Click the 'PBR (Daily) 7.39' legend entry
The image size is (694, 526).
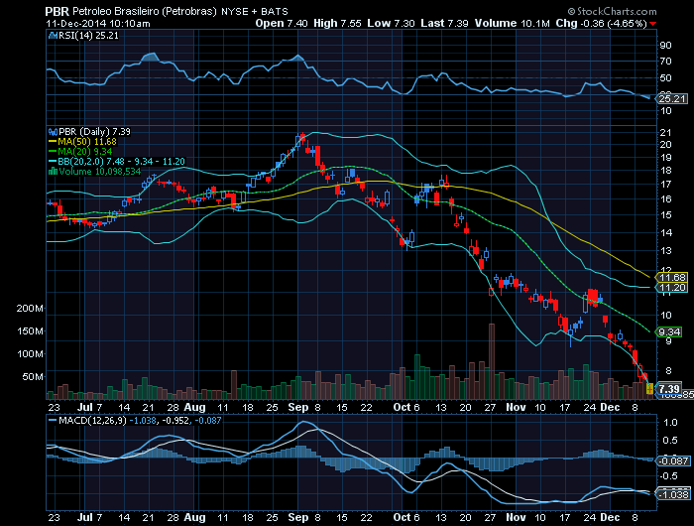[95, 132]
